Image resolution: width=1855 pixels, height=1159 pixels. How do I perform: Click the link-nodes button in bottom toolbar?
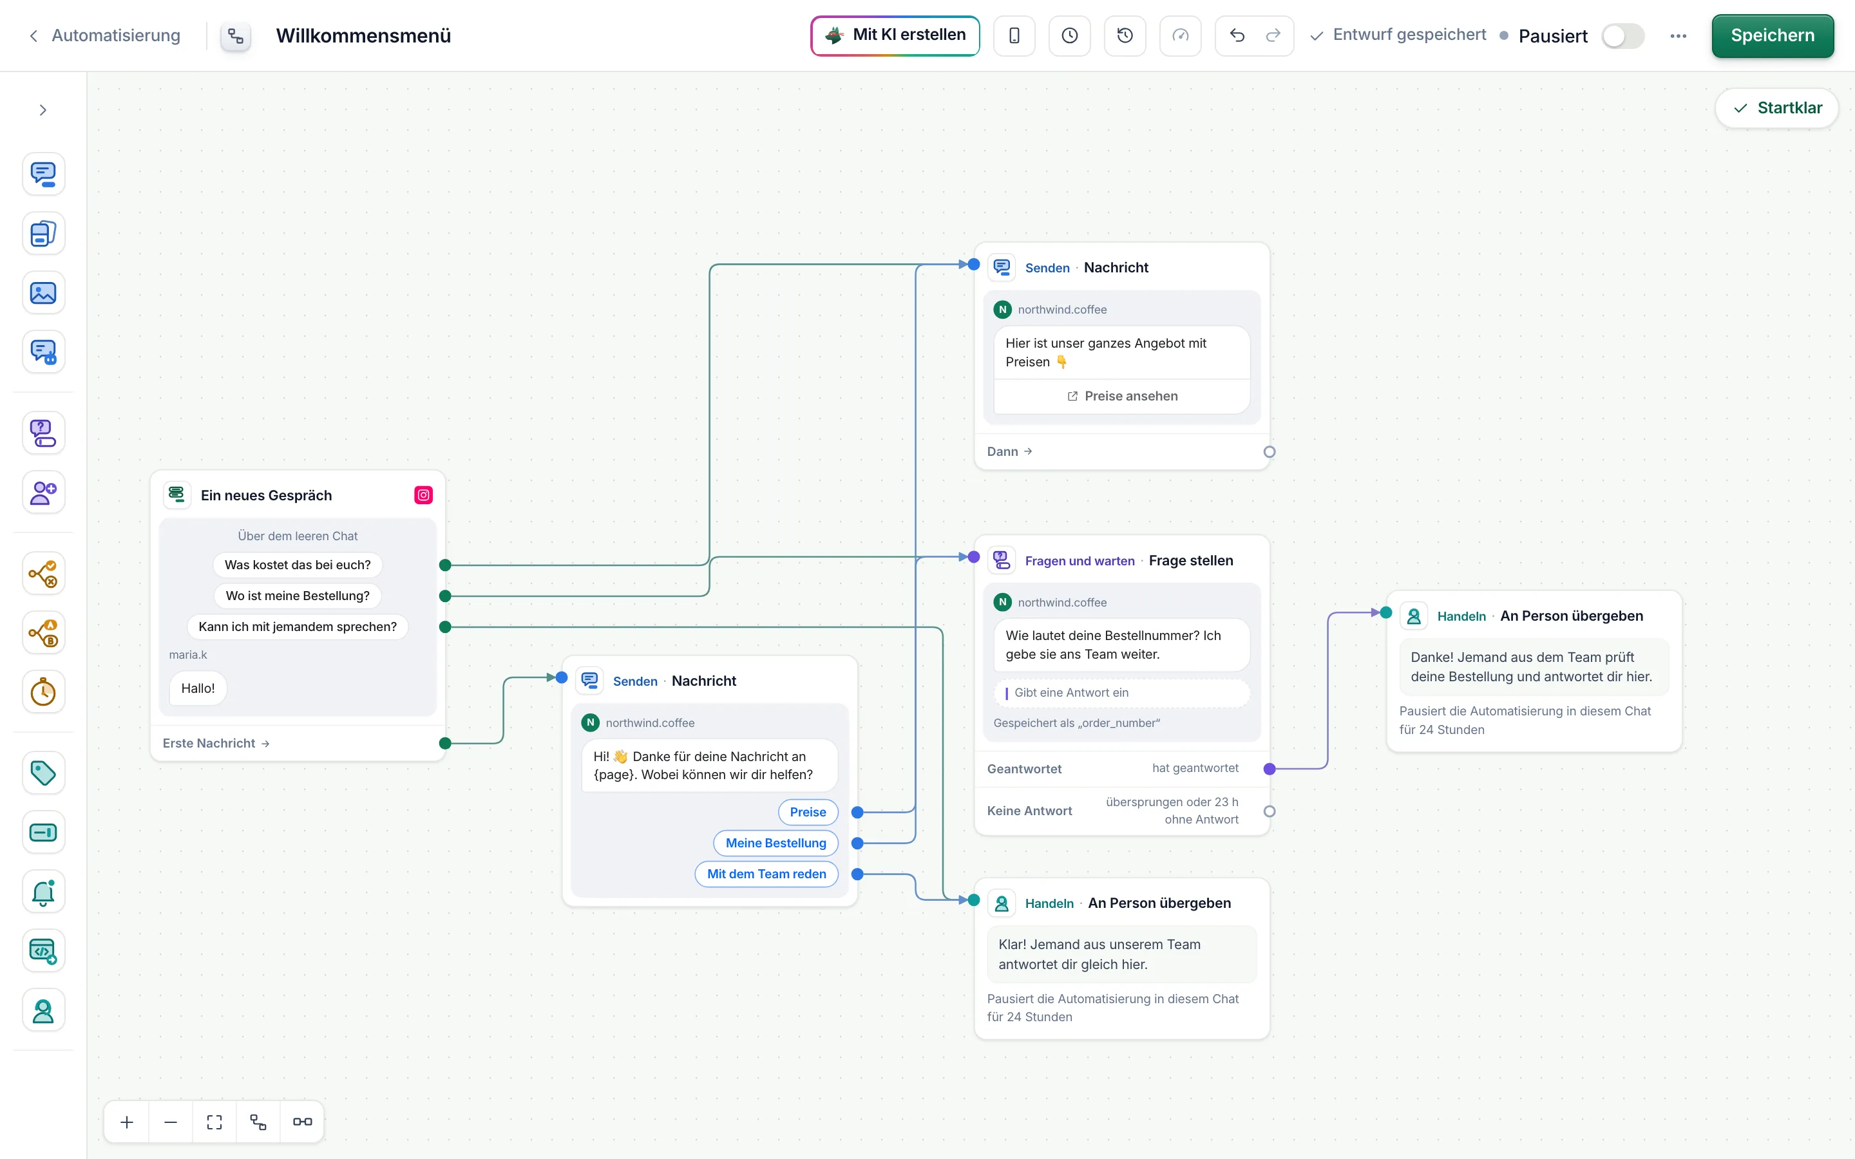click(x=302, y=1122)
